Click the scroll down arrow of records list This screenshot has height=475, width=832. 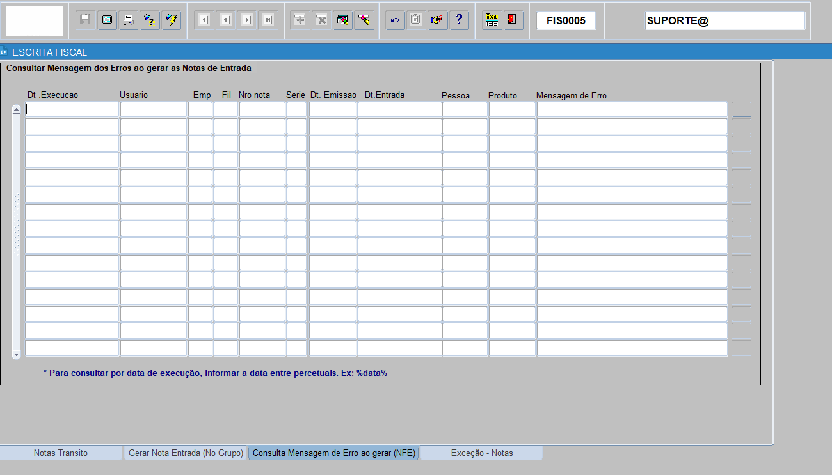[17, 354]
